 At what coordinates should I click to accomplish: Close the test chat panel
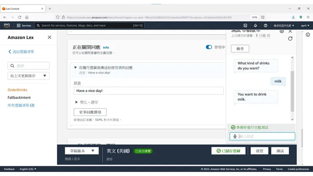point(290,31)
